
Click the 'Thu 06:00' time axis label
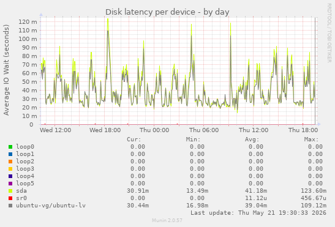[204, 130]
